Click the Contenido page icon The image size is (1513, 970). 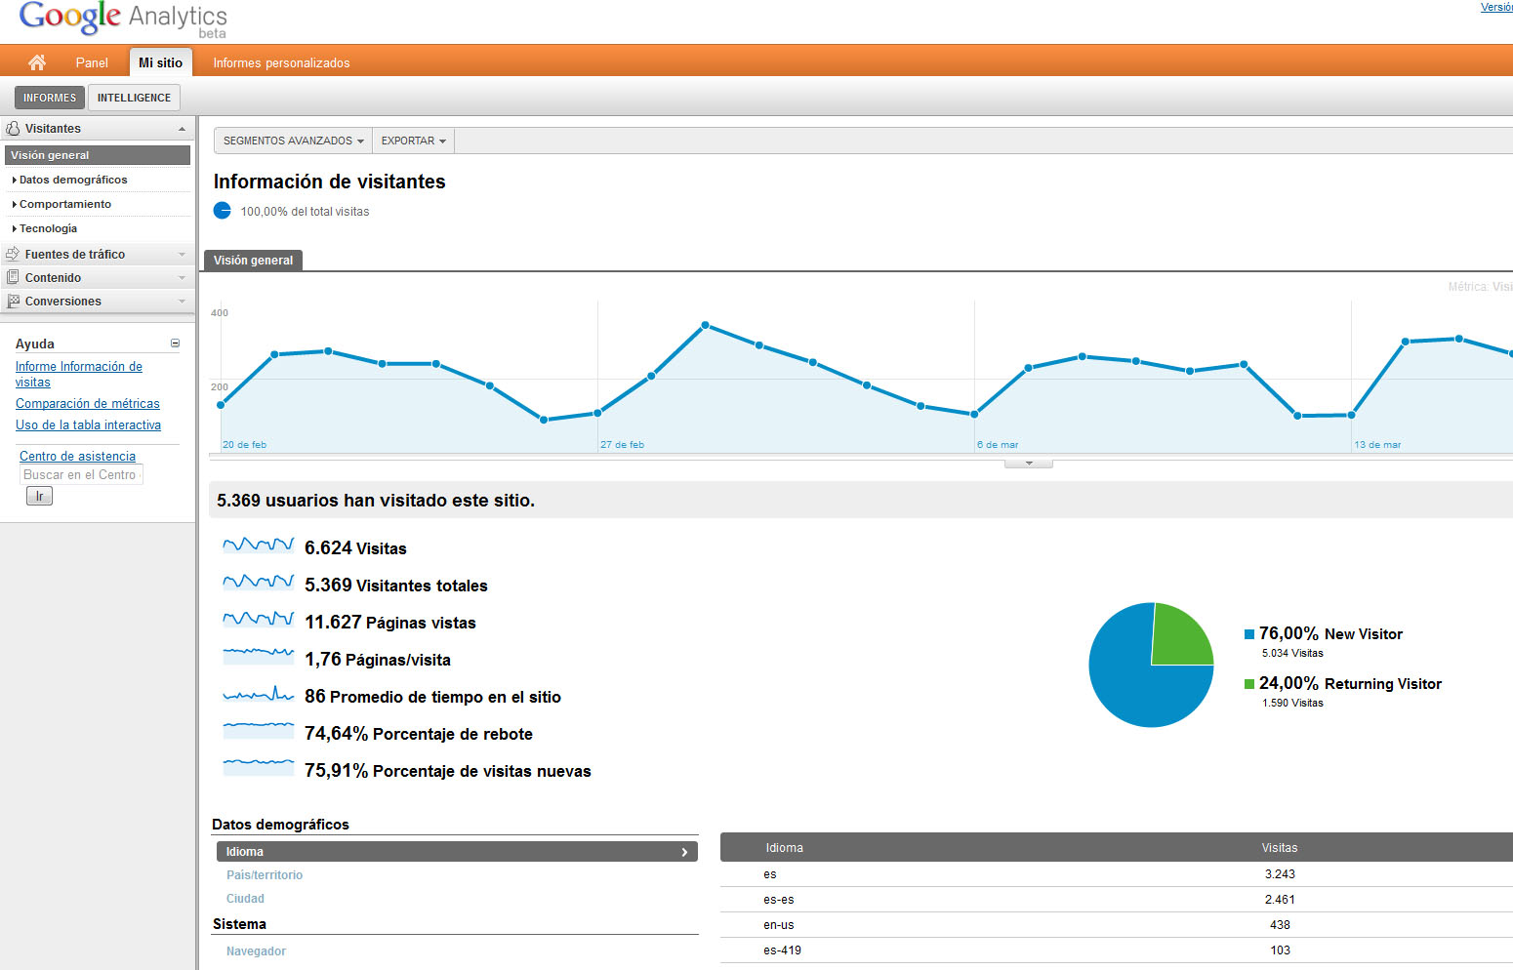click(x=13, y=277)
